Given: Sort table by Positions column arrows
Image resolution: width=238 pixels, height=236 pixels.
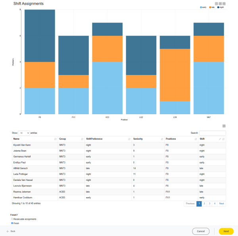Looking at the screenshot, I should pos(196,139).
